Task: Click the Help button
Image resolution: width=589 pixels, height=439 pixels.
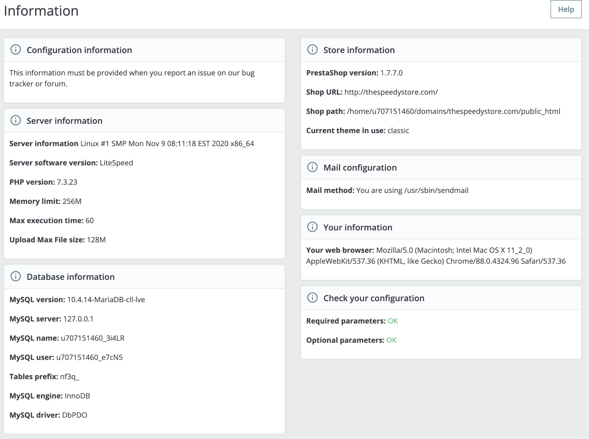Action: [x=565, y=10]
